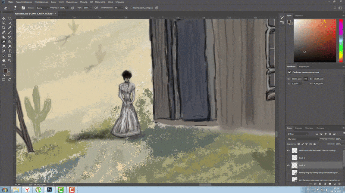The height and width of the screenshot is (193, 345).
Task: Create a new adjustment layer
Action: coord(325,184)
